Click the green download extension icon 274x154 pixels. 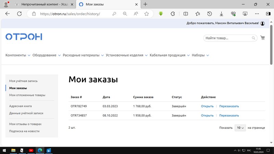pos(161,14)
